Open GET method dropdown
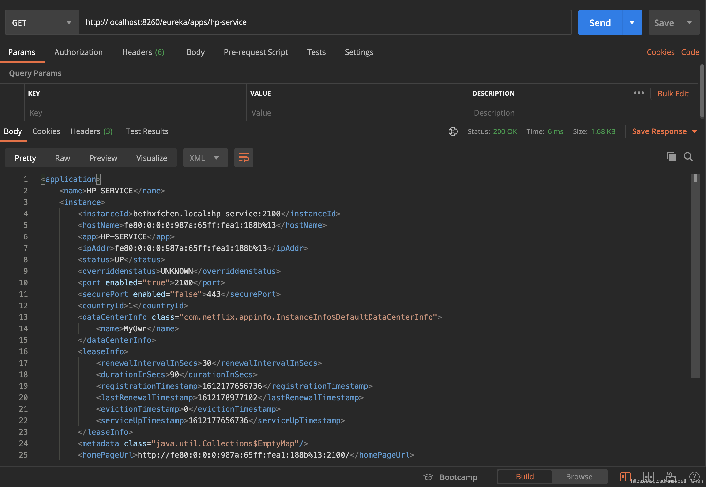Image resolution: width=706 pixels, height=487 pixels. tap(42, 23)
